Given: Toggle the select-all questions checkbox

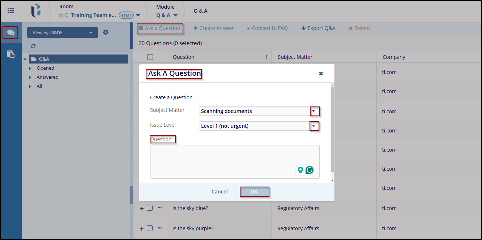Looking at the screenshot, I should coord(150,57).
